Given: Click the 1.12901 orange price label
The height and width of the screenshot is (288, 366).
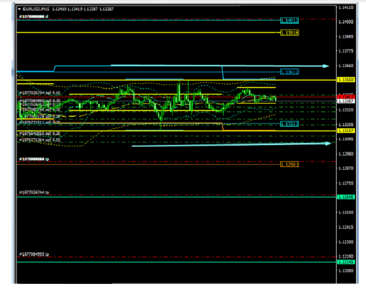Looking at the screenshot, I should [289, 164].
